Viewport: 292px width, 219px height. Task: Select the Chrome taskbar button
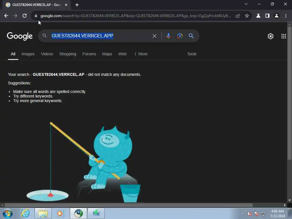pyautogui.click(x=78, y=213)
